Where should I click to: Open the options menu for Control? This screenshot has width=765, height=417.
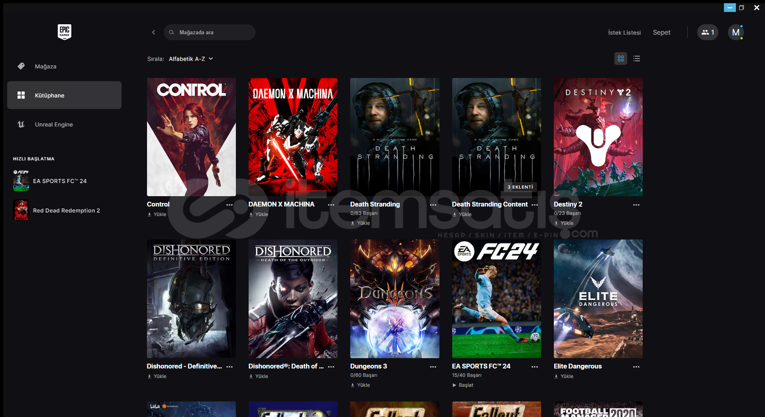click(x=229, y=205)
